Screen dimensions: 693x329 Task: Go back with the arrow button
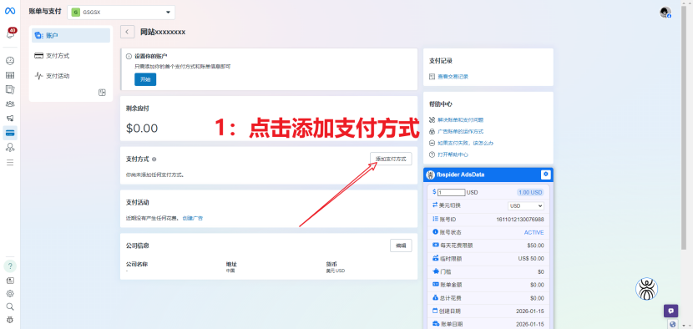[127, 32]
